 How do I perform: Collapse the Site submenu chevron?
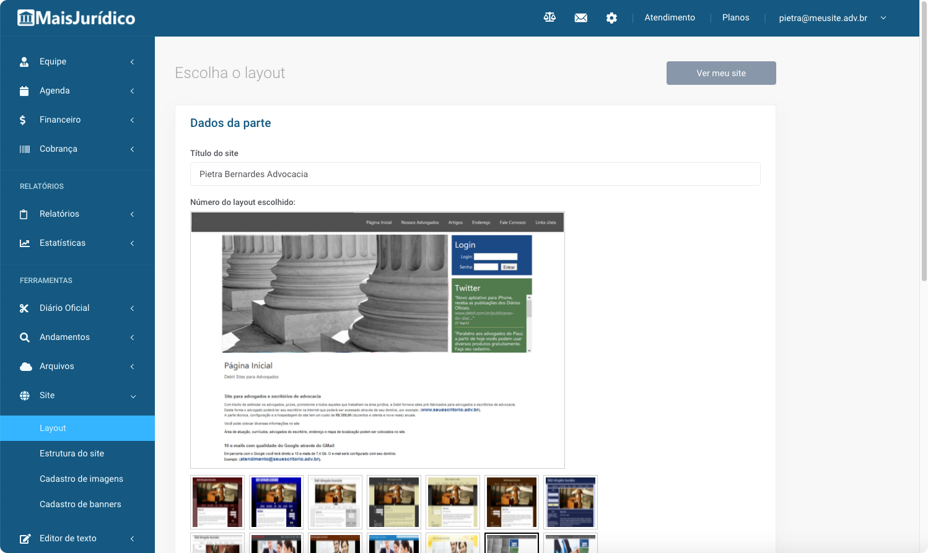[133, 396]
